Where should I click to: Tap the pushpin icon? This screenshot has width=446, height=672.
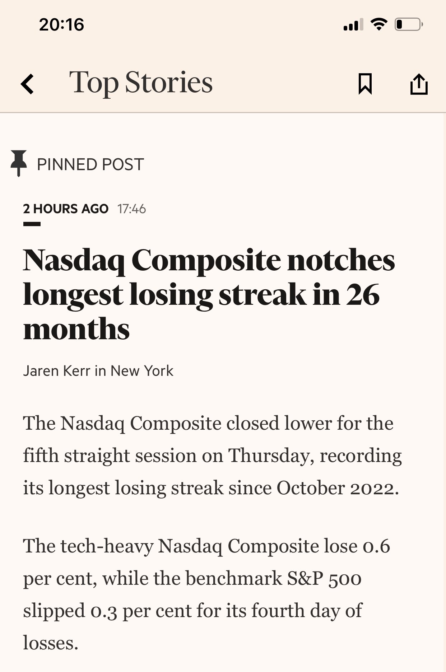click(19, 163)
